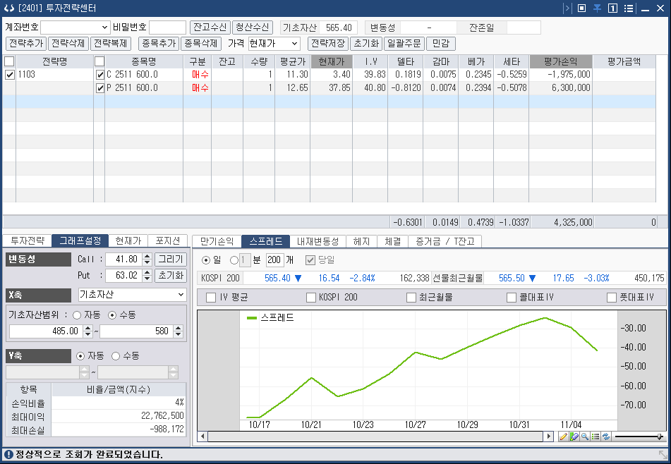The height and width of the screenshot is (464, 671).
Task: Click the refresh arrows icon in chart toolbar
Action: 606,436
